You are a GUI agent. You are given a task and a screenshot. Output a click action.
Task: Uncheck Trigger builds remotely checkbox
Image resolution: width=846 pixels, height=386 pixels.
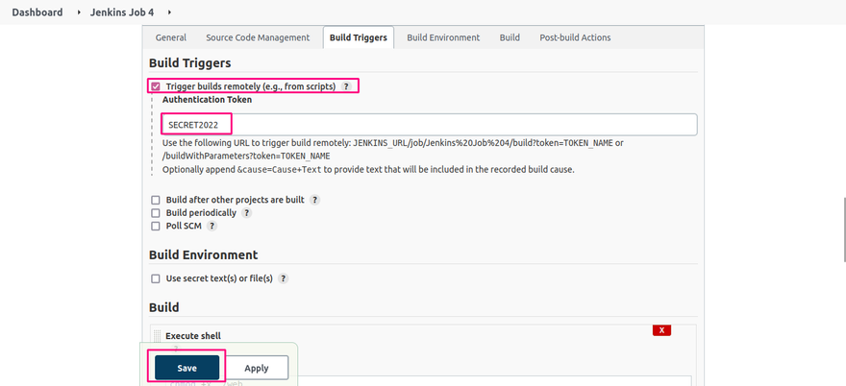click(x=156, y=86)
